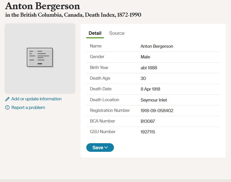231x182 pixels.
Task: Click the GSU Number field label
Action: [102, 131]
